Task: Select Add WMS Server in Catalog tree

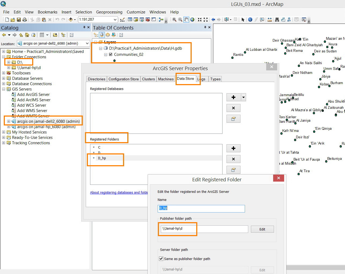Action: 32,110
